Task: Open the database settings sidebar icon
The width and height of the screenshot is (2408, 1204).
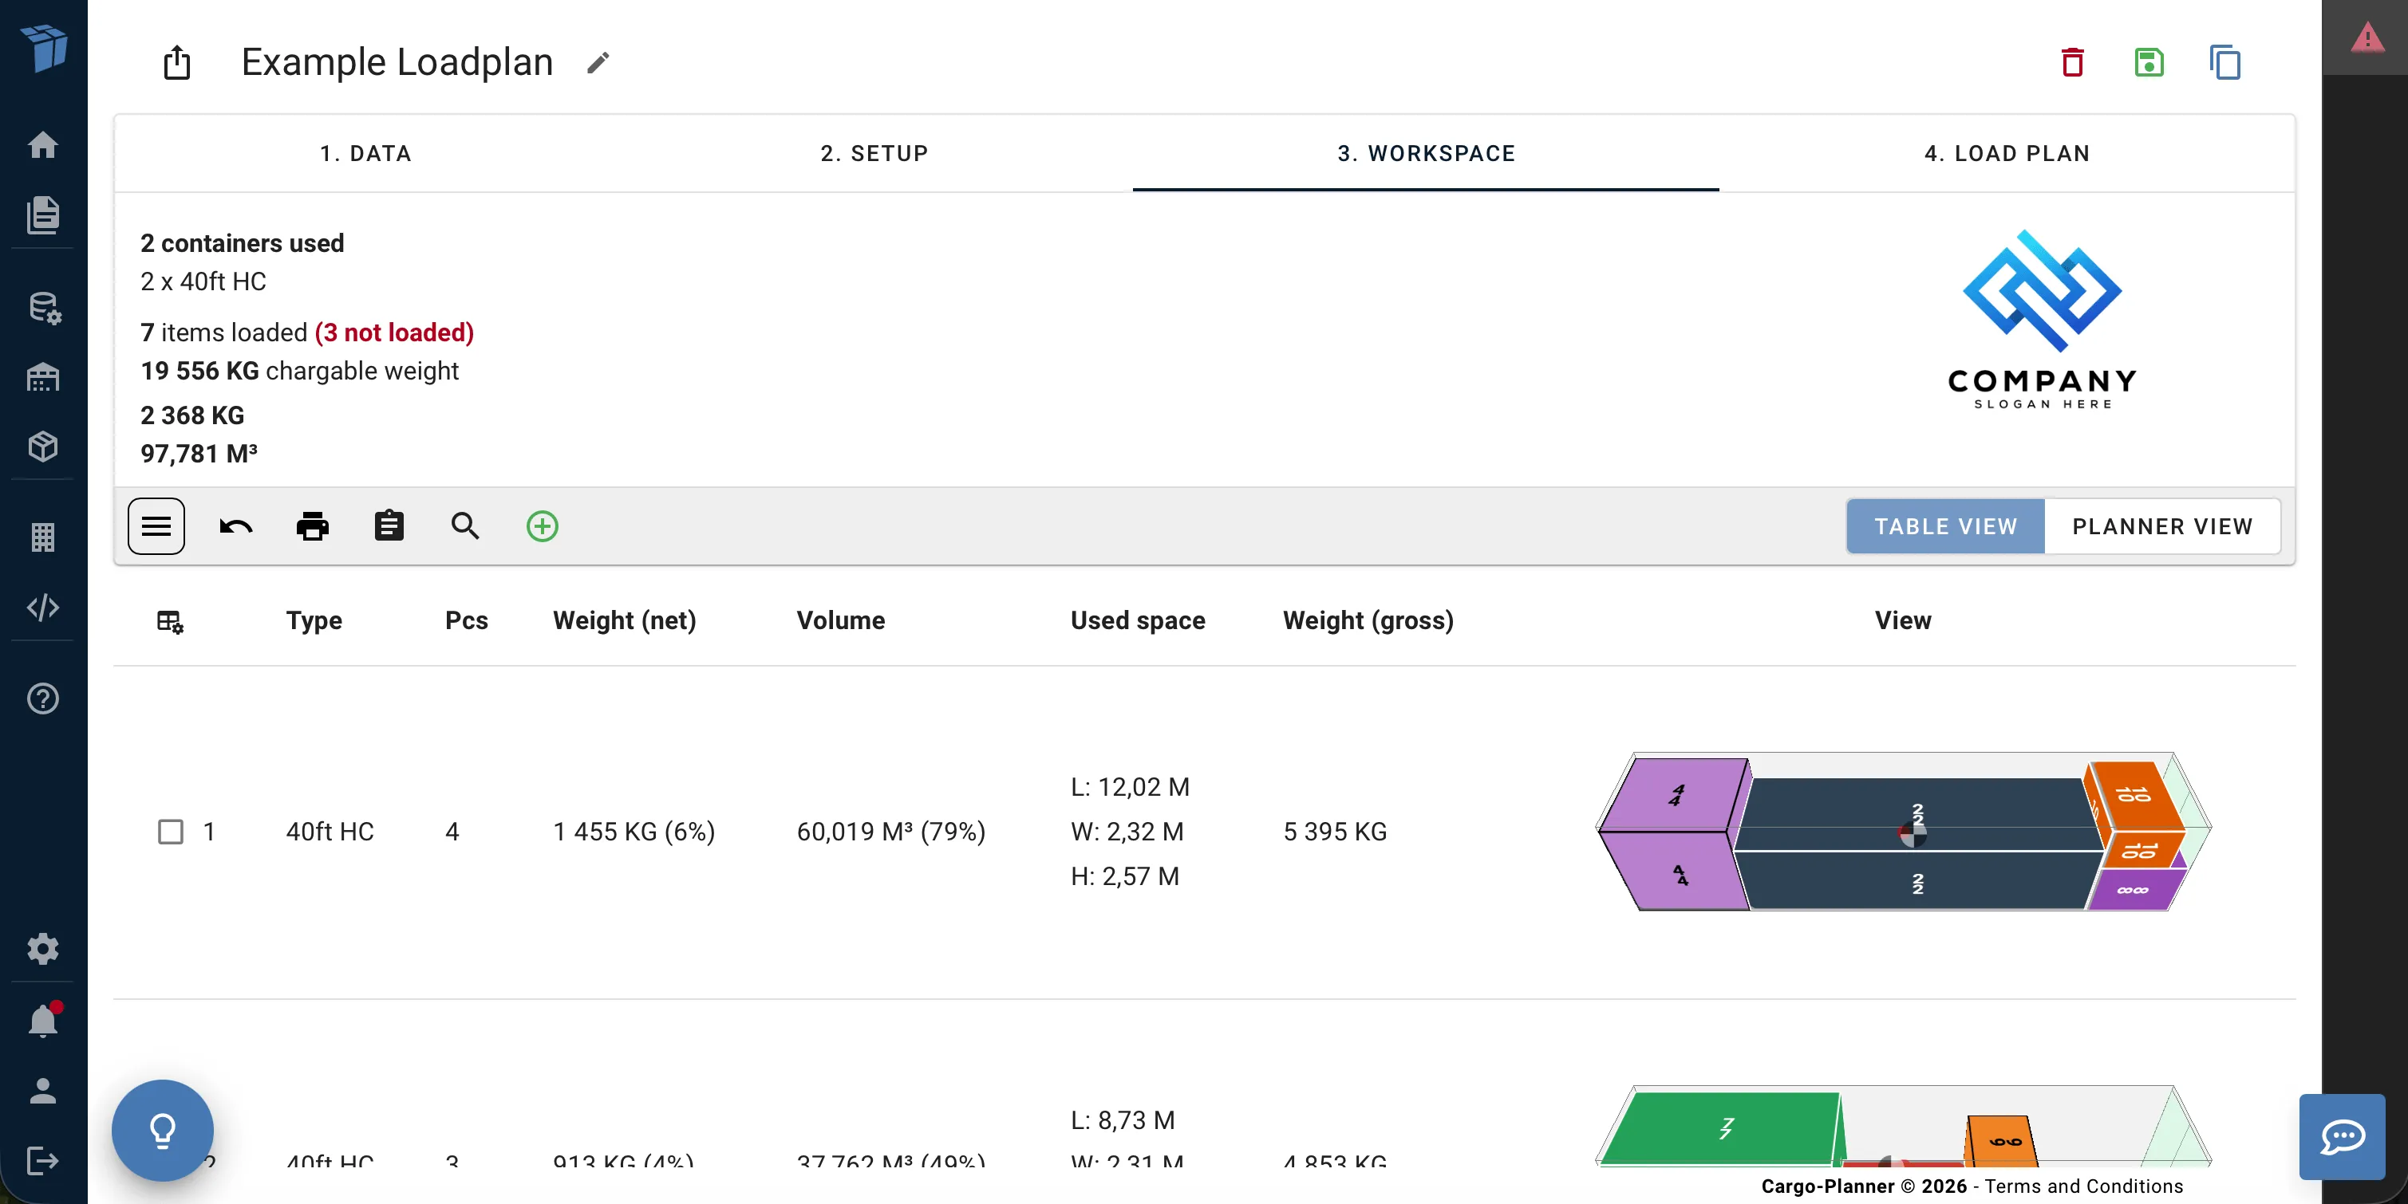Action: tap(44, 307)
